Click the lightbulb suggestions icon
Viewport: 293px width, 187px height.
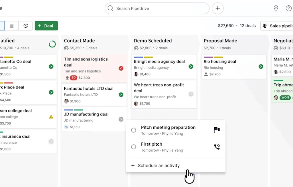point(276,8)
